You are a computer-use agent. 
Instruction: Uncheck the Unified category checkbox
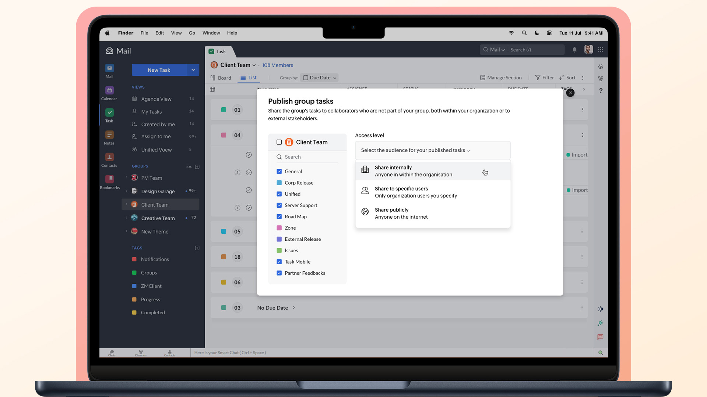click(x=279, y=194)
